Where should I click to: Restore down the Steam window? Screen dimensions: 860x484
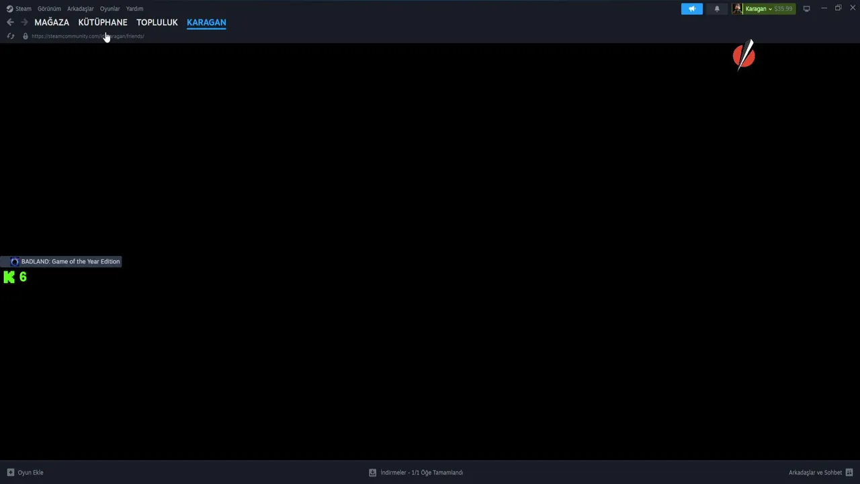838,8
